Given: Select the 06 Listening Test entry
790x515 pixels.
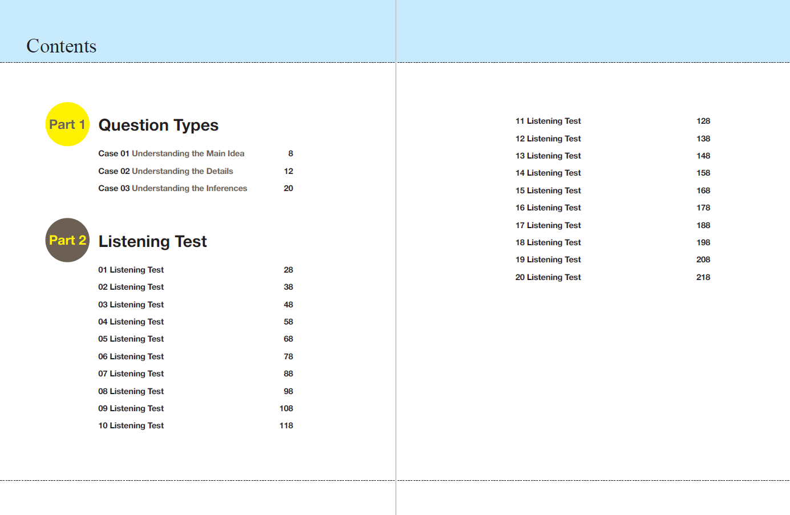Looking at the screenshot, I should tap(131, 356).
